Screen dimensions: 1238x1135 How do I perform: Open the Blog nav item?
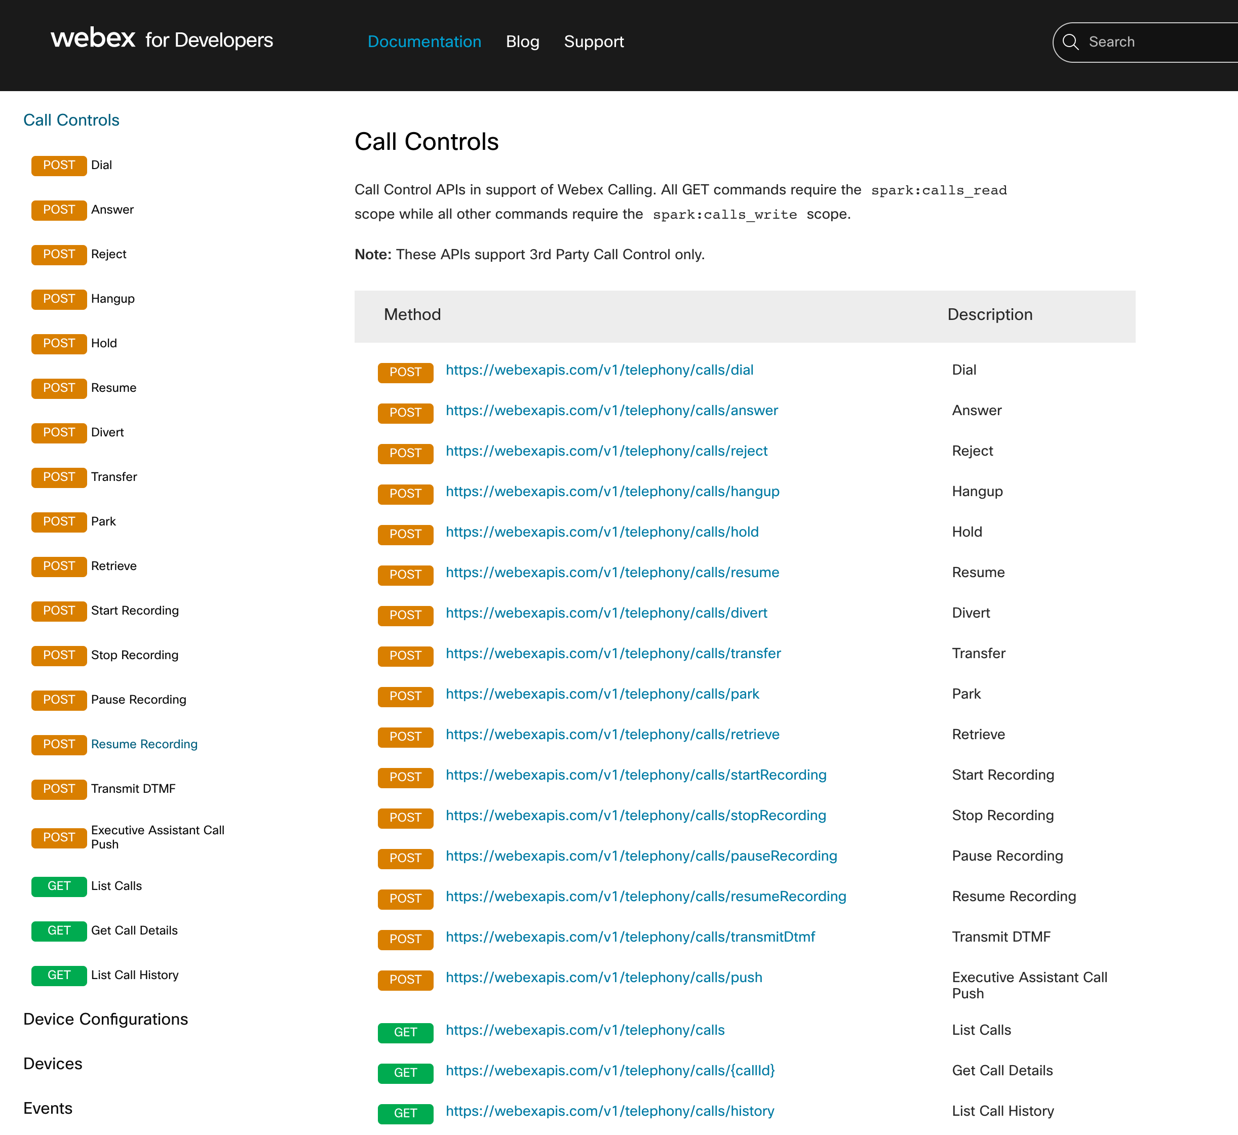[522, 42]
